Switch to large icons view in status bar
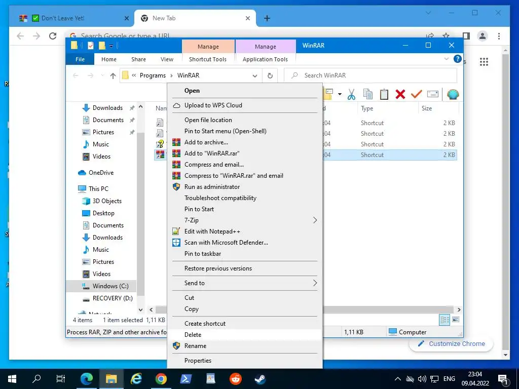The width and height of the screenshot is (519, 389). click(x=456, y=320)
